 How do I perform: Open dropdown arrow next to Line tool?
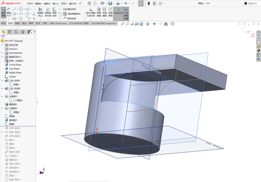coord(18,9)
